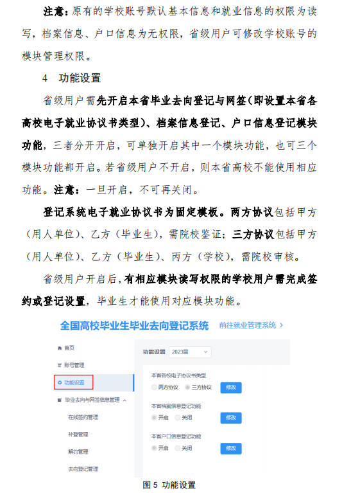Click 修改 button for 档案信息登记功能
Viewport: 342px width, 493px height.
tap(231, 418)
